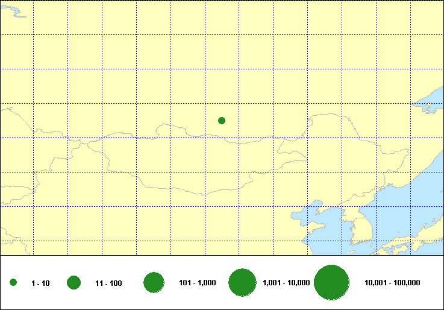
Task: Pick the 1,001 - 10,000 legend circle
Action: [x=243, y=283]
